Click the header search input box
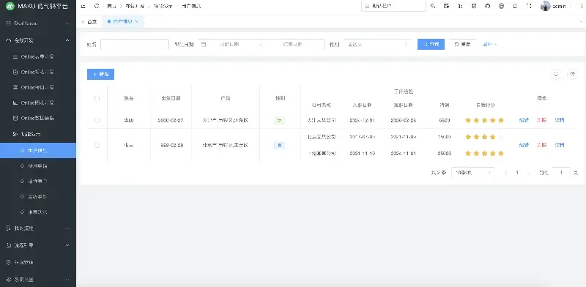Screen dimensions: 586x287 (393, 6)
